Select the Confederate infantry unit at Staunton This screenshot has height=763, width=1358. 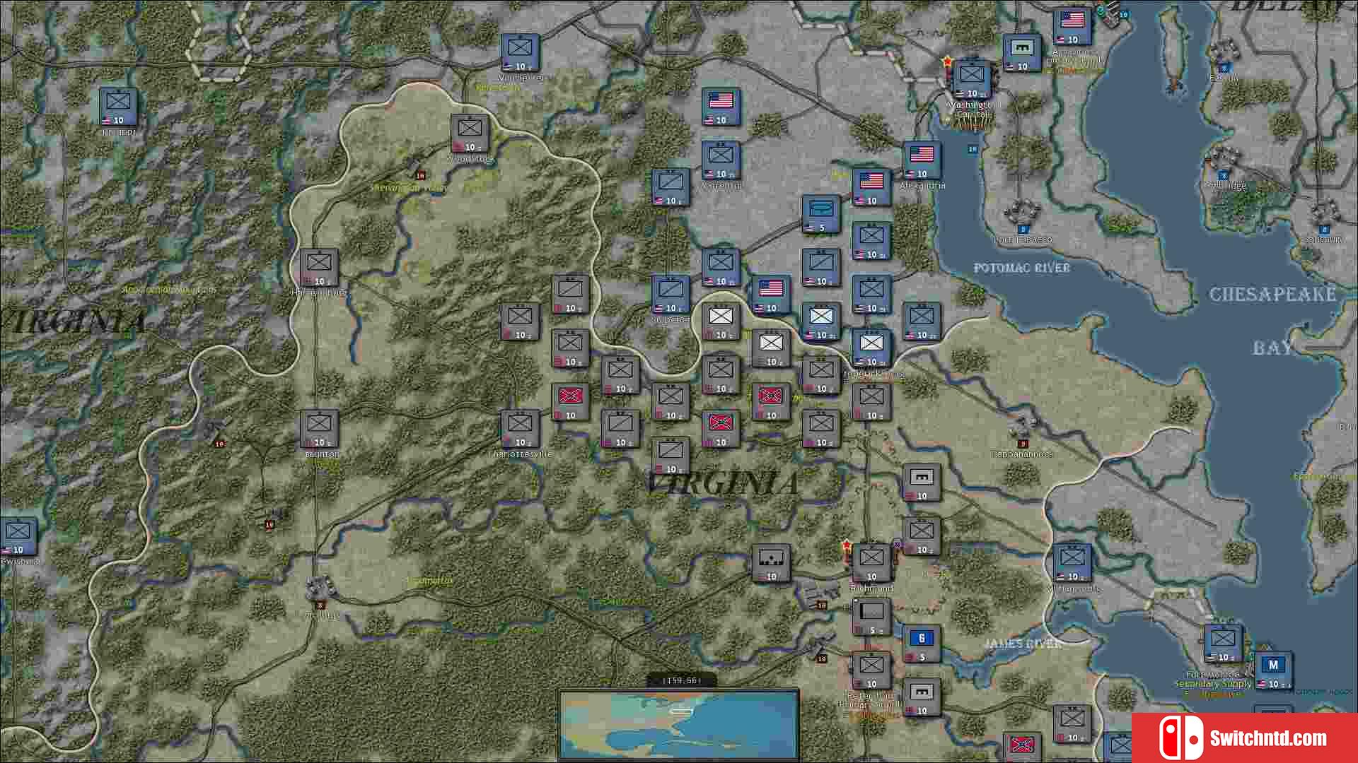pos(319,429)
